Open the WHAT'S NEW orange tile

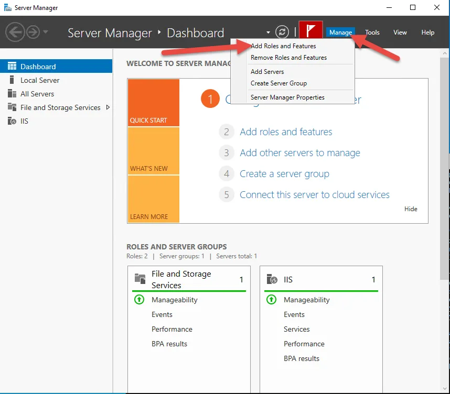153,151
